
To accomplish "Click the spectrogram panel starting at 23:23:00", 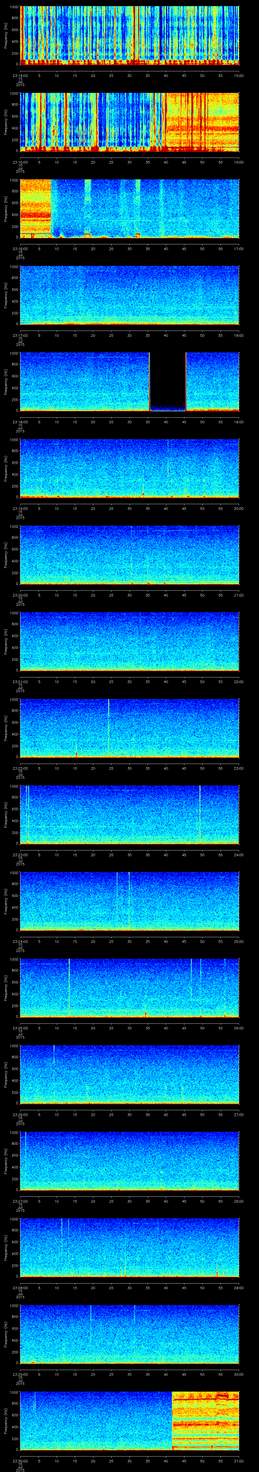I will [x=130, y=814].
